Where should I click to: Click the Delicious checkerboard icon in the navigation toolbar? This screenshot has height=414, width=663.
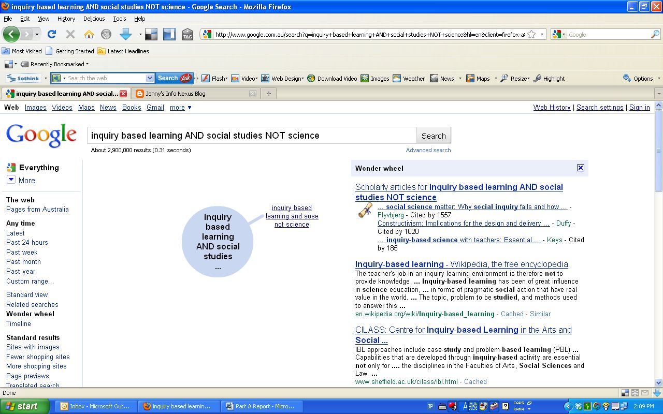click(151, 34)
